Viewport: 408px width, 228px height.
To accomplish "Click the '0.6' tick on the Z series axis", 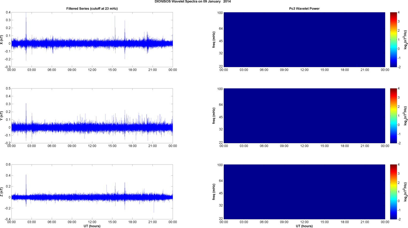I will click(x=8, y=164).
